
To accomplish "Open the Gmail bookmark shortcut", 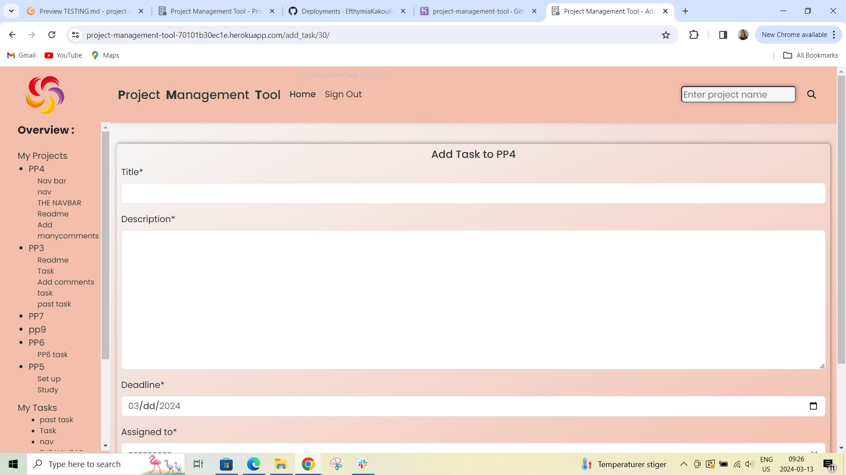I will [21, 55].
